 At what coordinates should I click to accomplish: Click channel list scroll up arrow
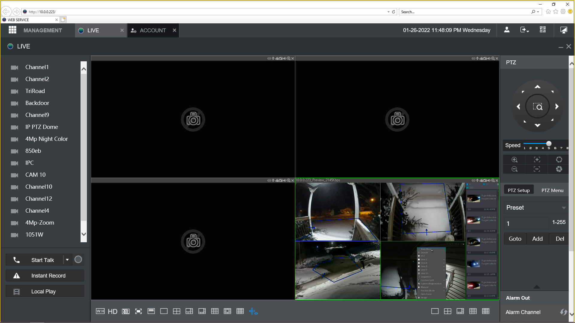pos(84,69)
